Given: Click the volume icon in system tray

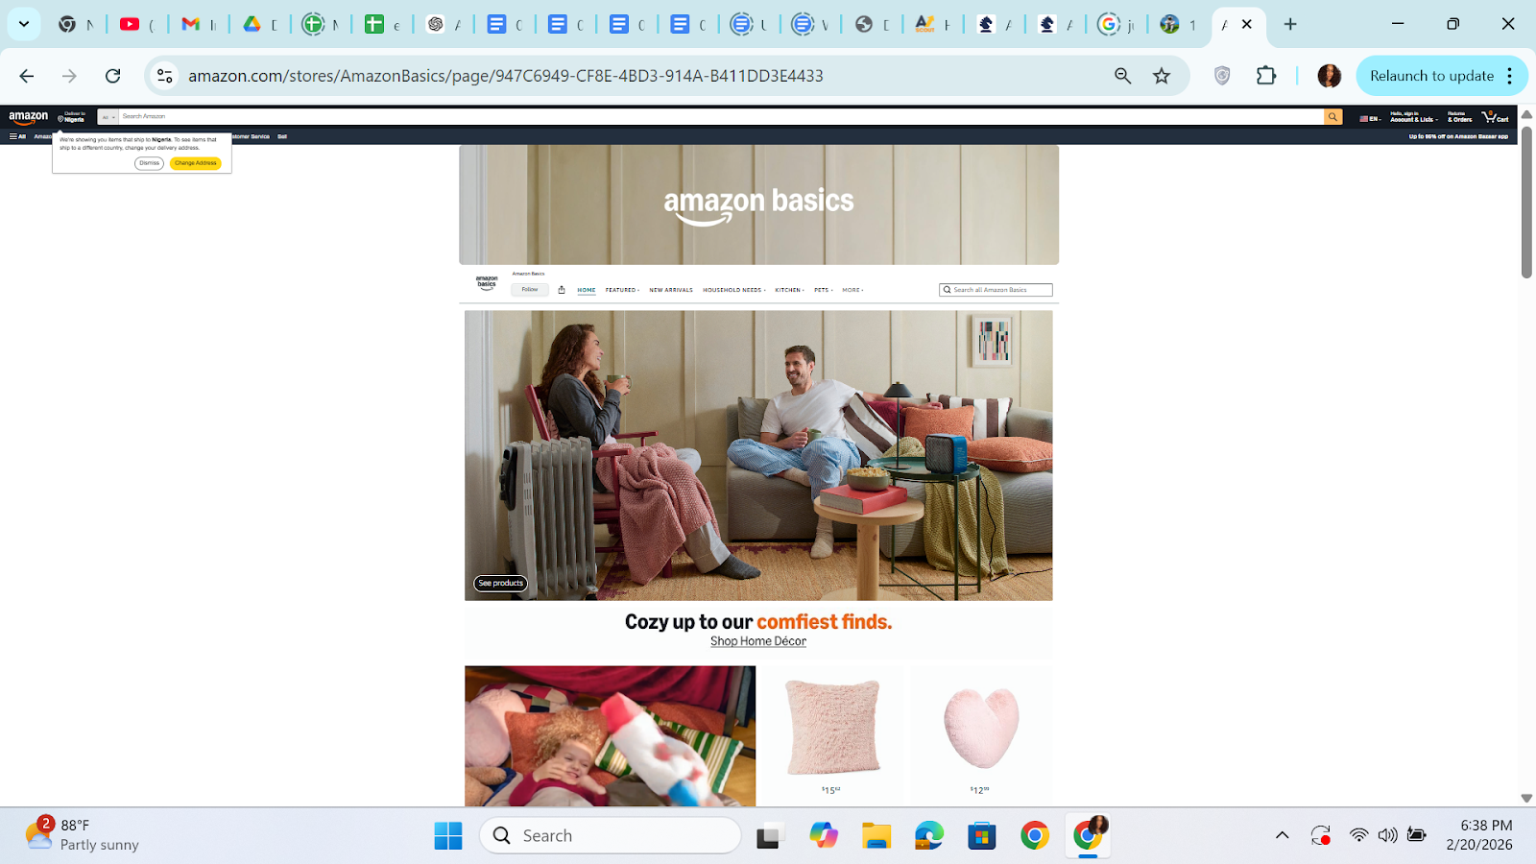Looking at the screenshot, I should 1387,835.
